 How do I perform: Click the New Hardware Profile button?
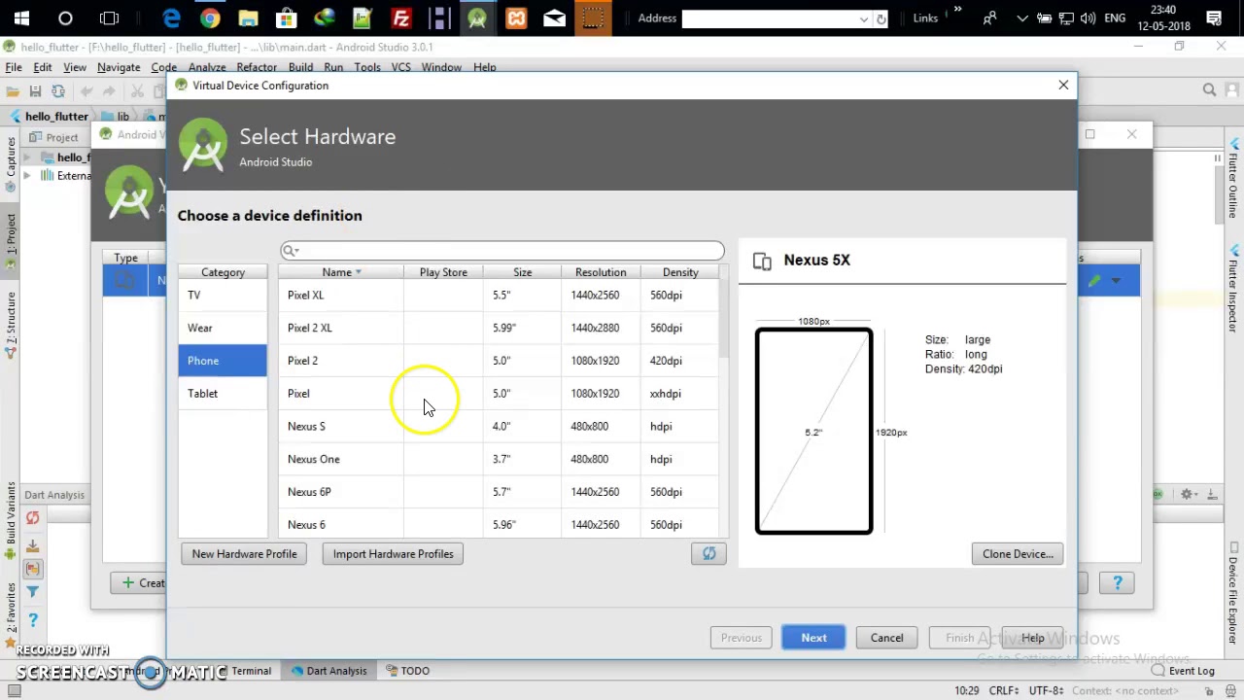[x=244, y=554]
